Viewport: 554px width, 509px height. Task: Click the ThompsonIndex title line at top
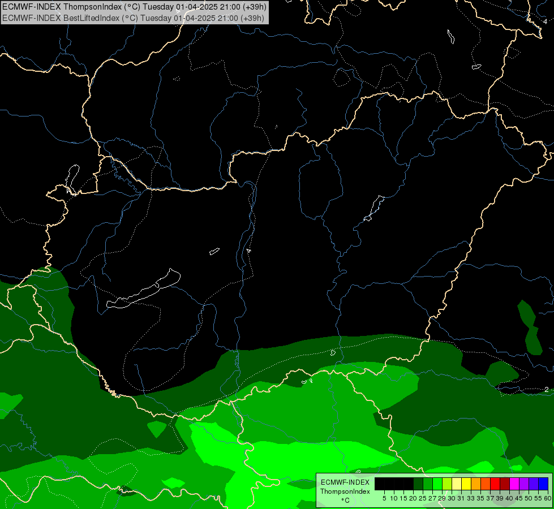click(134, 6)
